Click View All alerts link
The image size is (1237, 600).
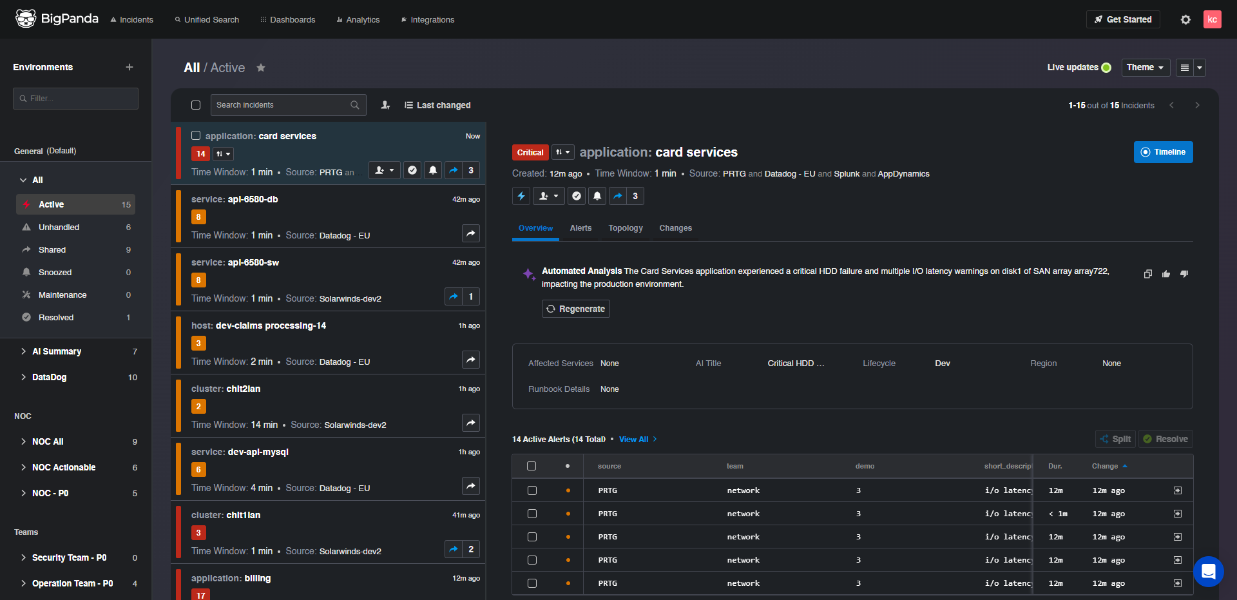tap(638, 440)
